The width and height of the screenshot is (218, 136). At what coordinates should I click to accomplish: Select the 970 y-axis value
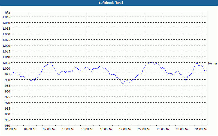(8, 103)
